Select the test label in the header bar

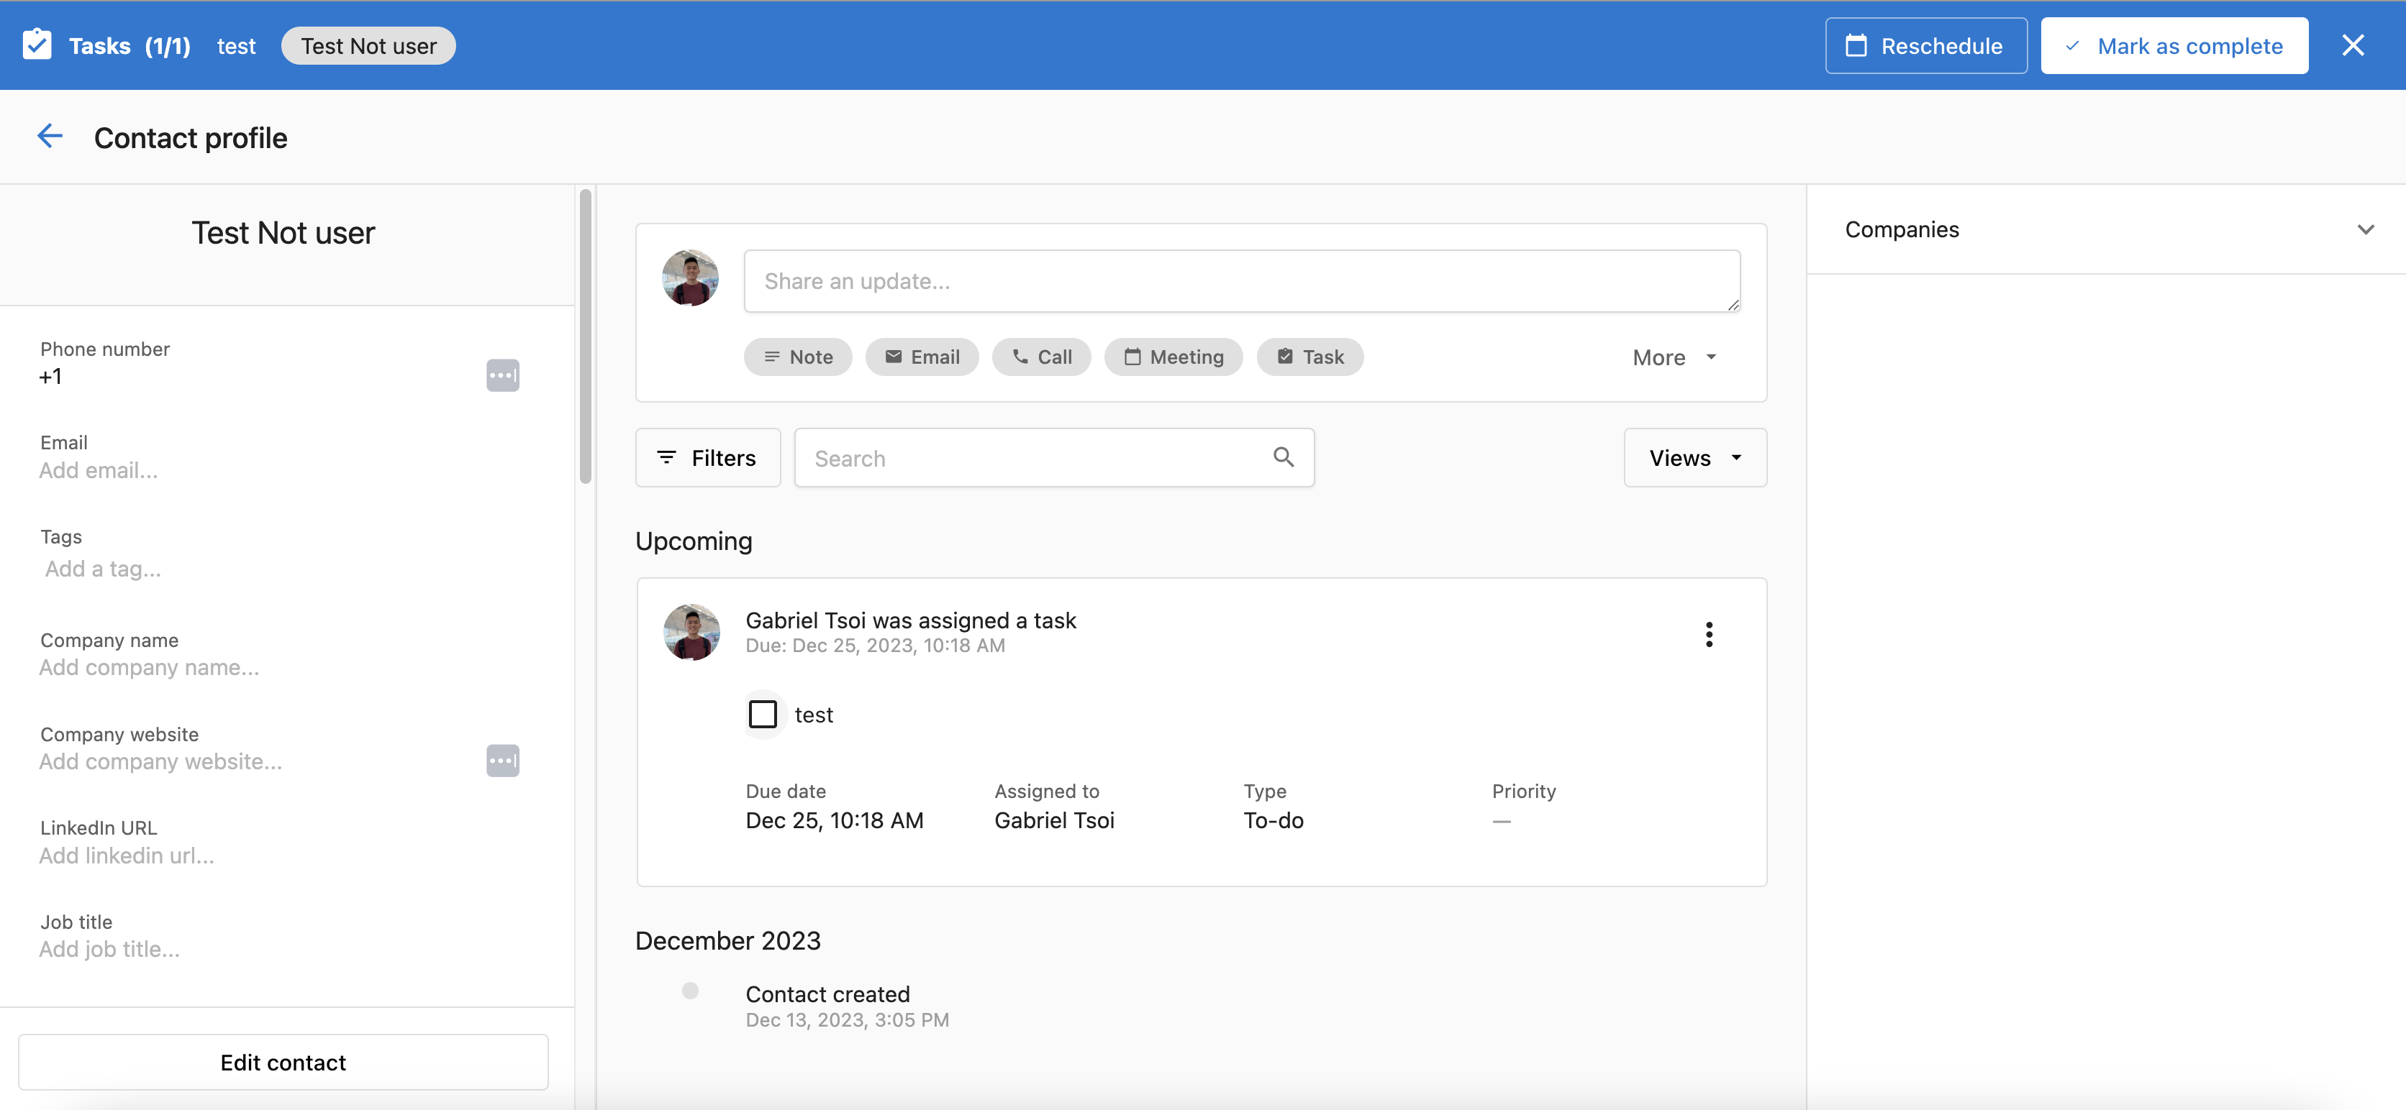tap(235, 45)
